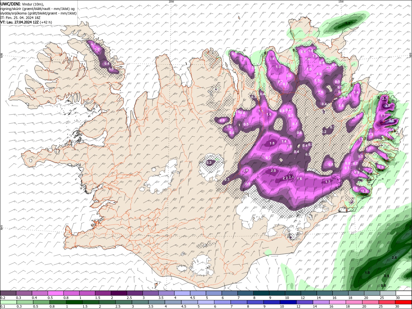Click the 2.7 snowfall value on the map
The image size is (412, 309).
click(x=384, y=98)
